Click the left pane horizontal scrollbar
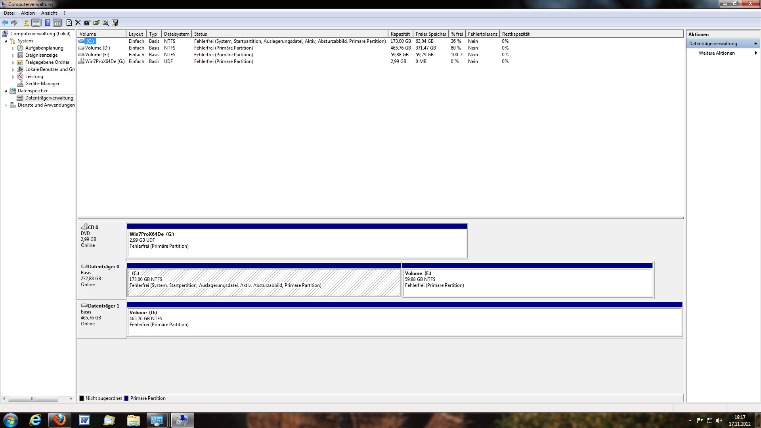 point(33,399)
